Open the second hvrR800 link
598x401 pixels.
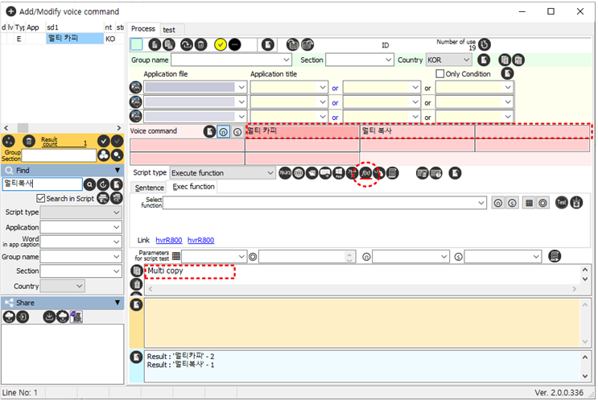pos(200,240)
